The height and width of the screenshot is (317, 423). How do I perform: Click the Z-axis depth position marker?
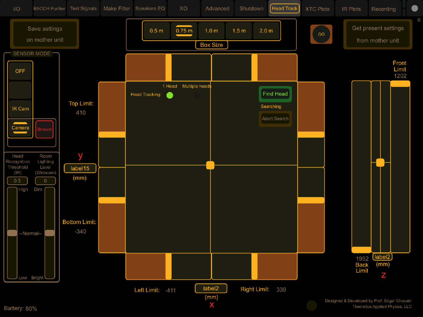[380, 163]
